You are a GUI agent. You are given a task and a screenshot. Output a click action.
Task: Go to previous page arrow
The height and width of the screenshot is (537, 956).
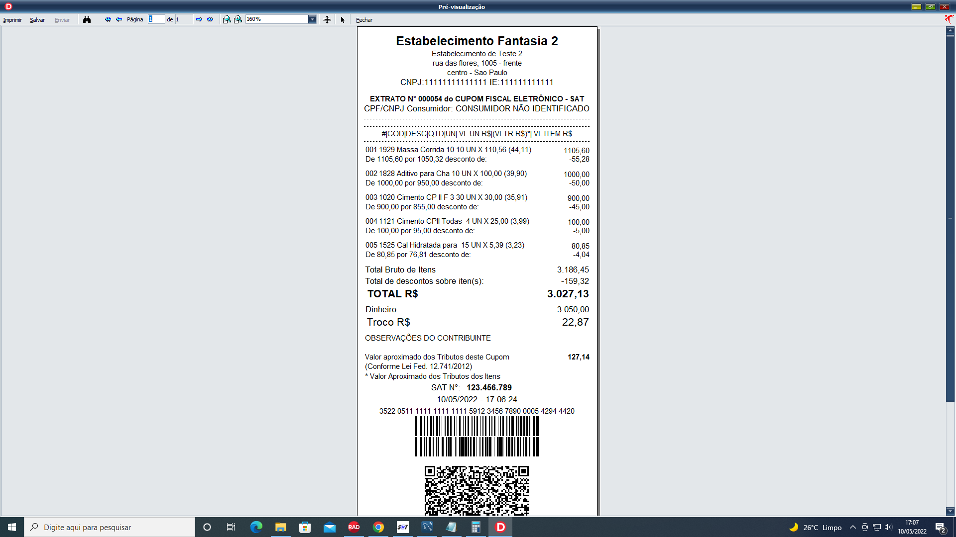pyautogui.click(x=119, y=19)
